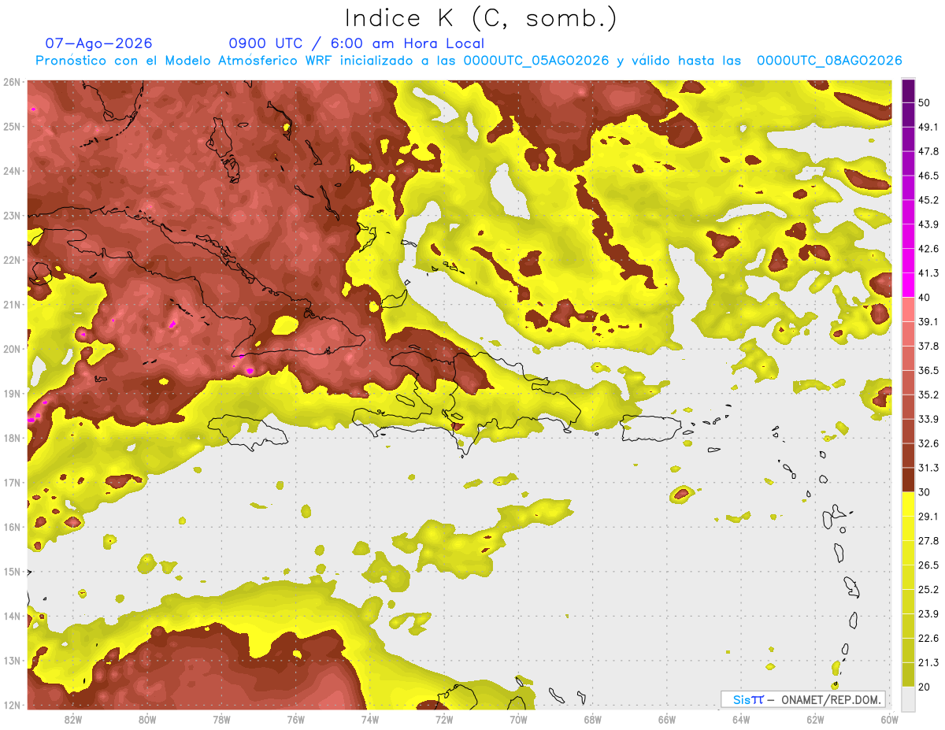Click the latitude label "16N"
The width and height of the screenshot is (945, 730).
(11, 527)
